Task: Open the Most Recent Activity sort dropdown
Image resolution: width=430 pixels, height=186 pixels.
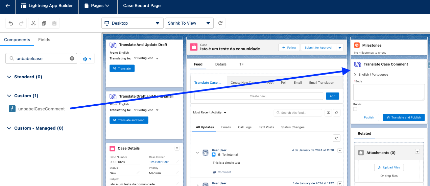Action: [x=210, y=112]
